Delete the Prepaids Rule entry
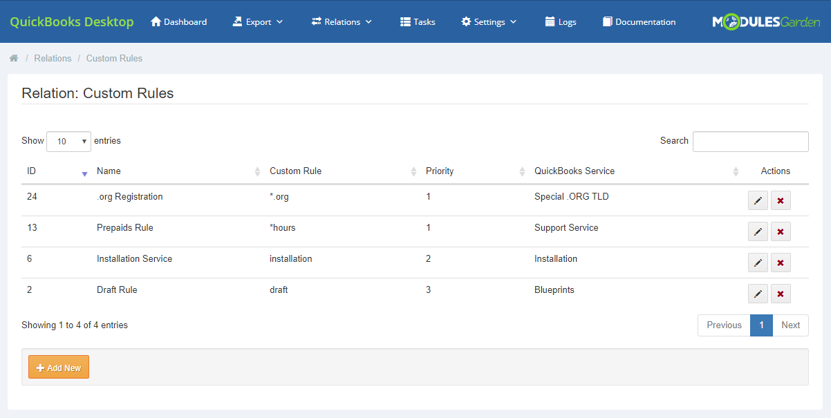831x418 pixels. point(781,231)
